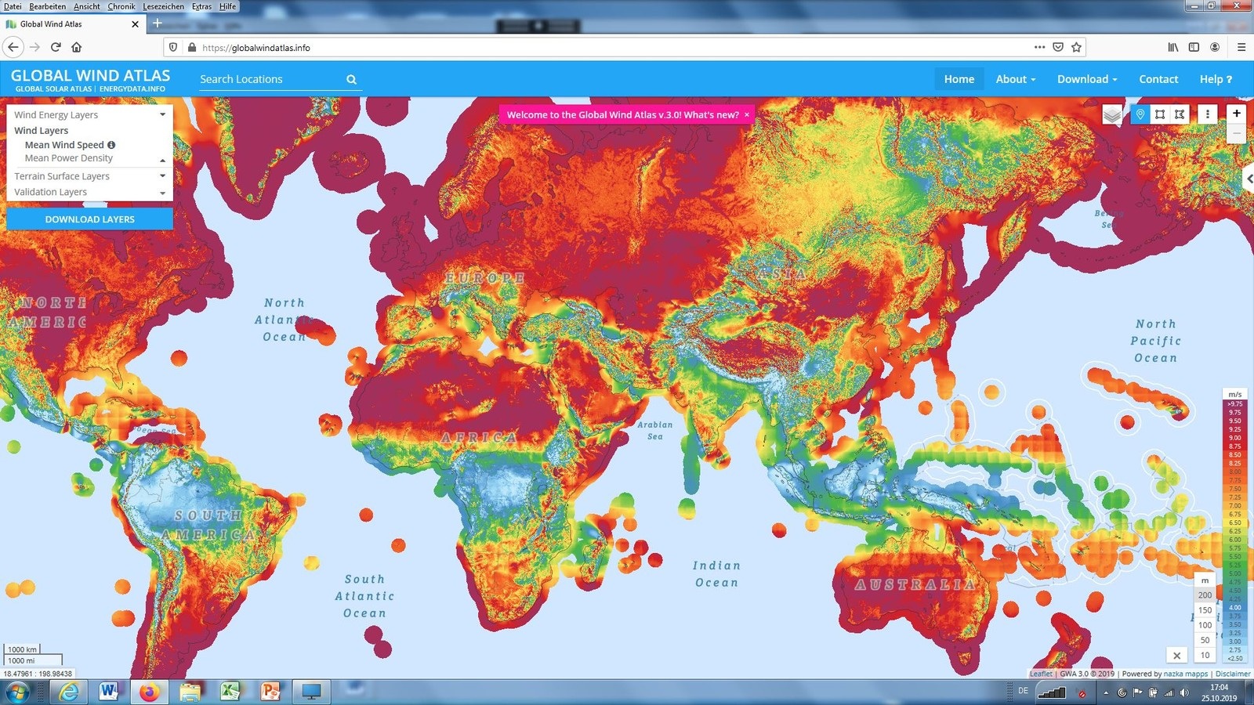Expand the Wind Energy Layers section
1254x705 pixels.
tap(88, 115)
